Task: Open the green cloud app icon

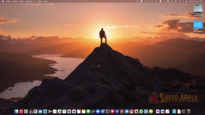Action: (151, 111)
